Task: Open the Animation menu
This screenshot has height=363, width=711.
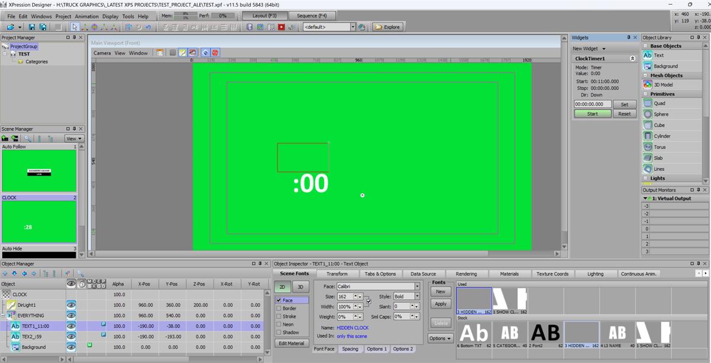Action: (x=87, y=17)
